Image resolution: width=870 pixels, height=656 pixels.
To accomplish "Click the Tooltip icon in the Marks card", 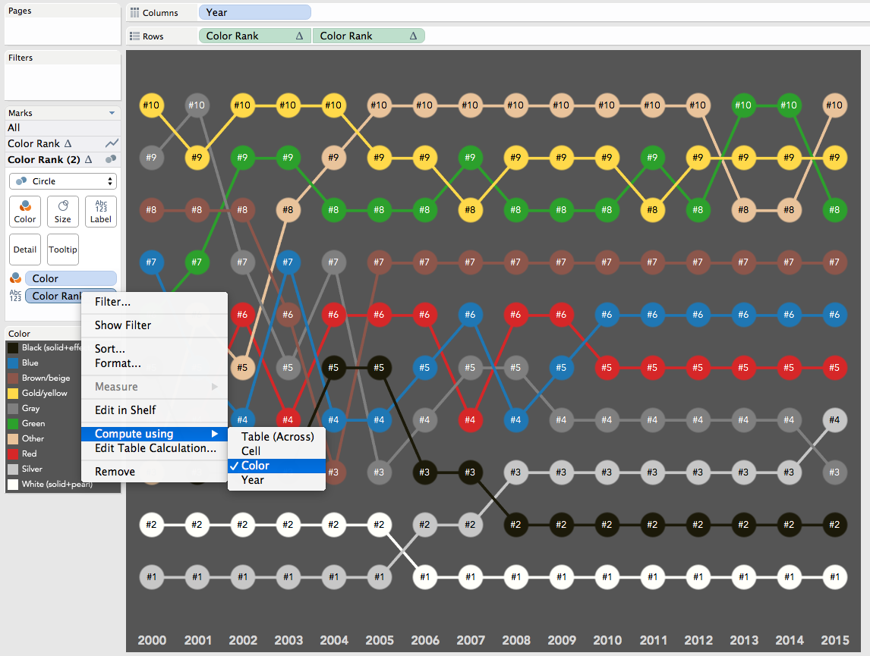I will [62, 250].
